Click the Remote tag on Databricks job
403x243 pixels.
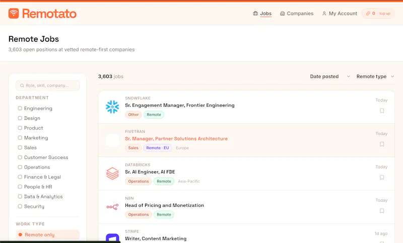pos(164,181)
